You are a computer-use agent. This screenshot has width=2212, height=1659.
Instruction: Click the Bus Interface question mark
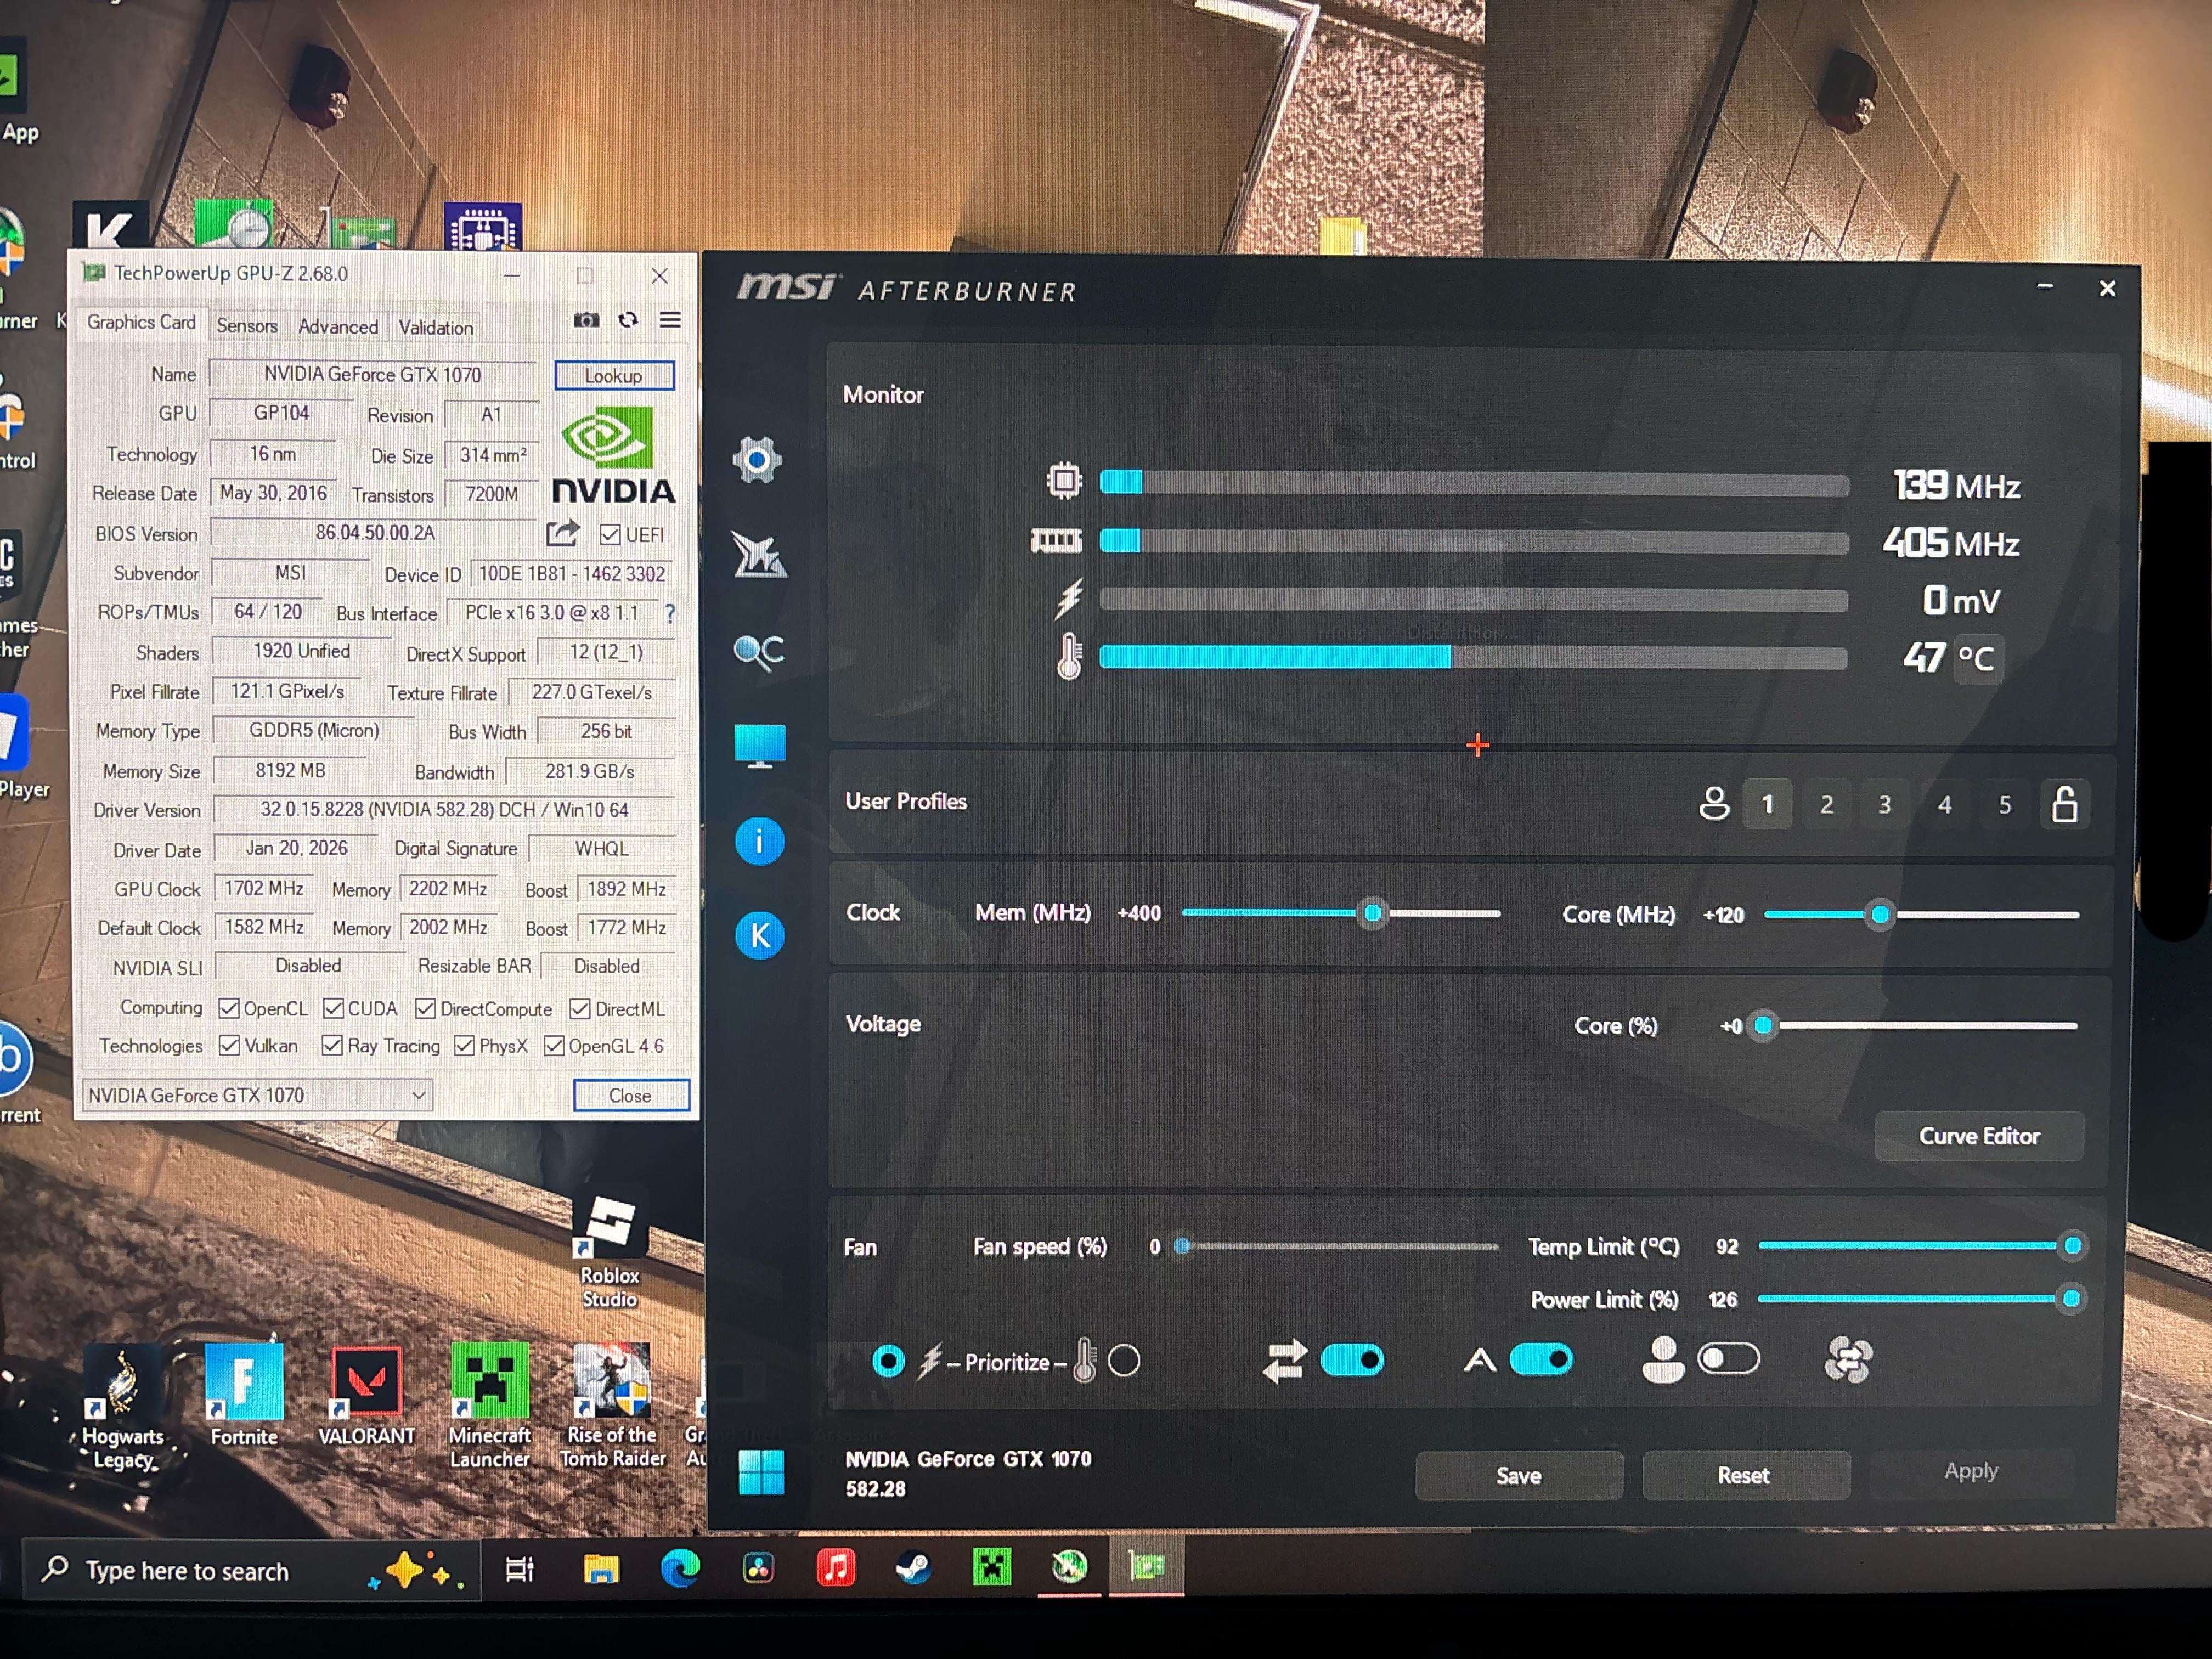coord(670,613)
